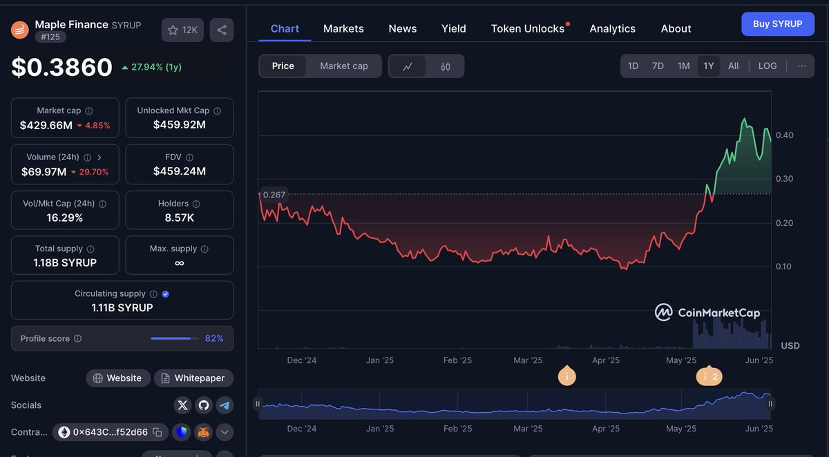Click the 0x643C...f52d66 contract address
829x457 pixels.
tap(111, 432)
